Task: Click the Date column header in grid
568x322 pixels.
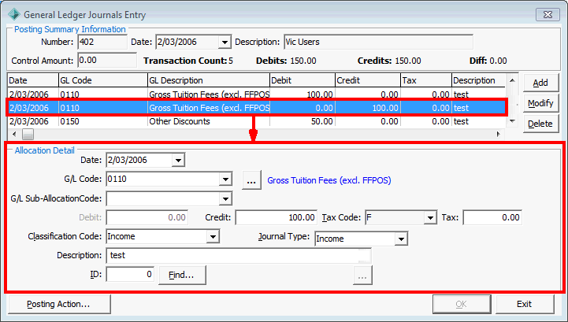Action: pos(33,80)
